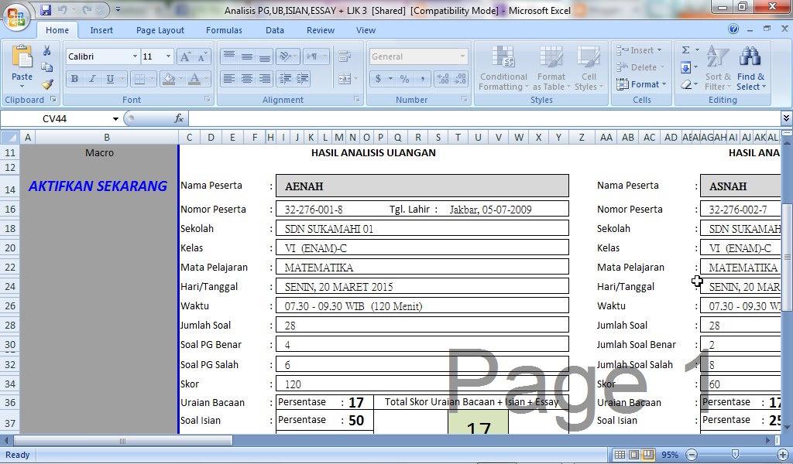Apply Percent Style

(x=404, y=79)
